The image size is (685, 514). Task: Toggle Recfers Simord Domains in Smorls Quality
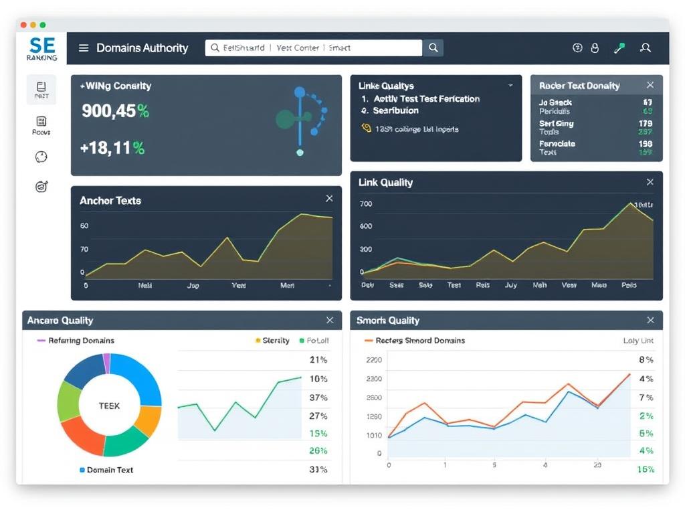tap(415, 341)
